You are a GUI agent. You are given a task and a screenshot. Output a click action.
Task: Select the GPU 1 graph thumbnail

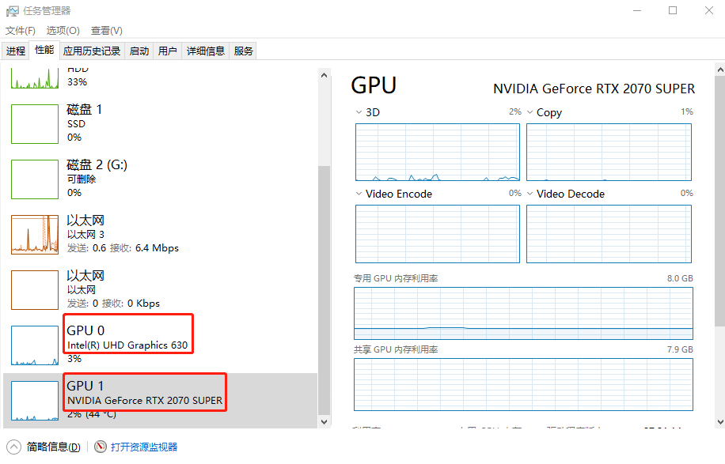(x=35, y=401)
